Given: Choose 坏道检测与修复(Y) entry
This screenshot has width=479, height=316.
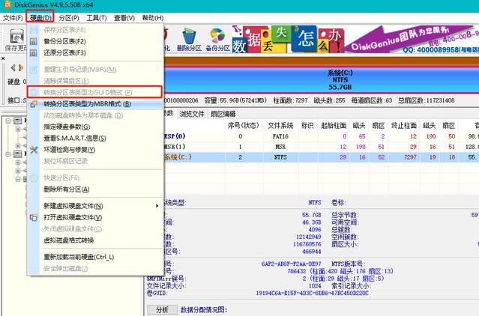Looking at the screenshot, I should pos(94,150).
